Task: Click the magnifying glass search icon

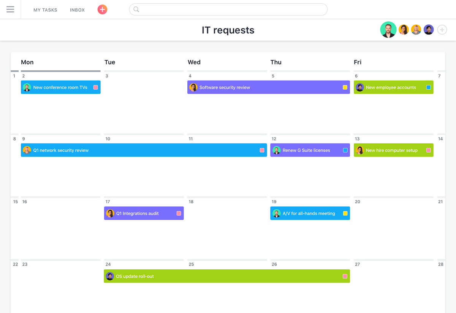Action: (x=136, y=9)
